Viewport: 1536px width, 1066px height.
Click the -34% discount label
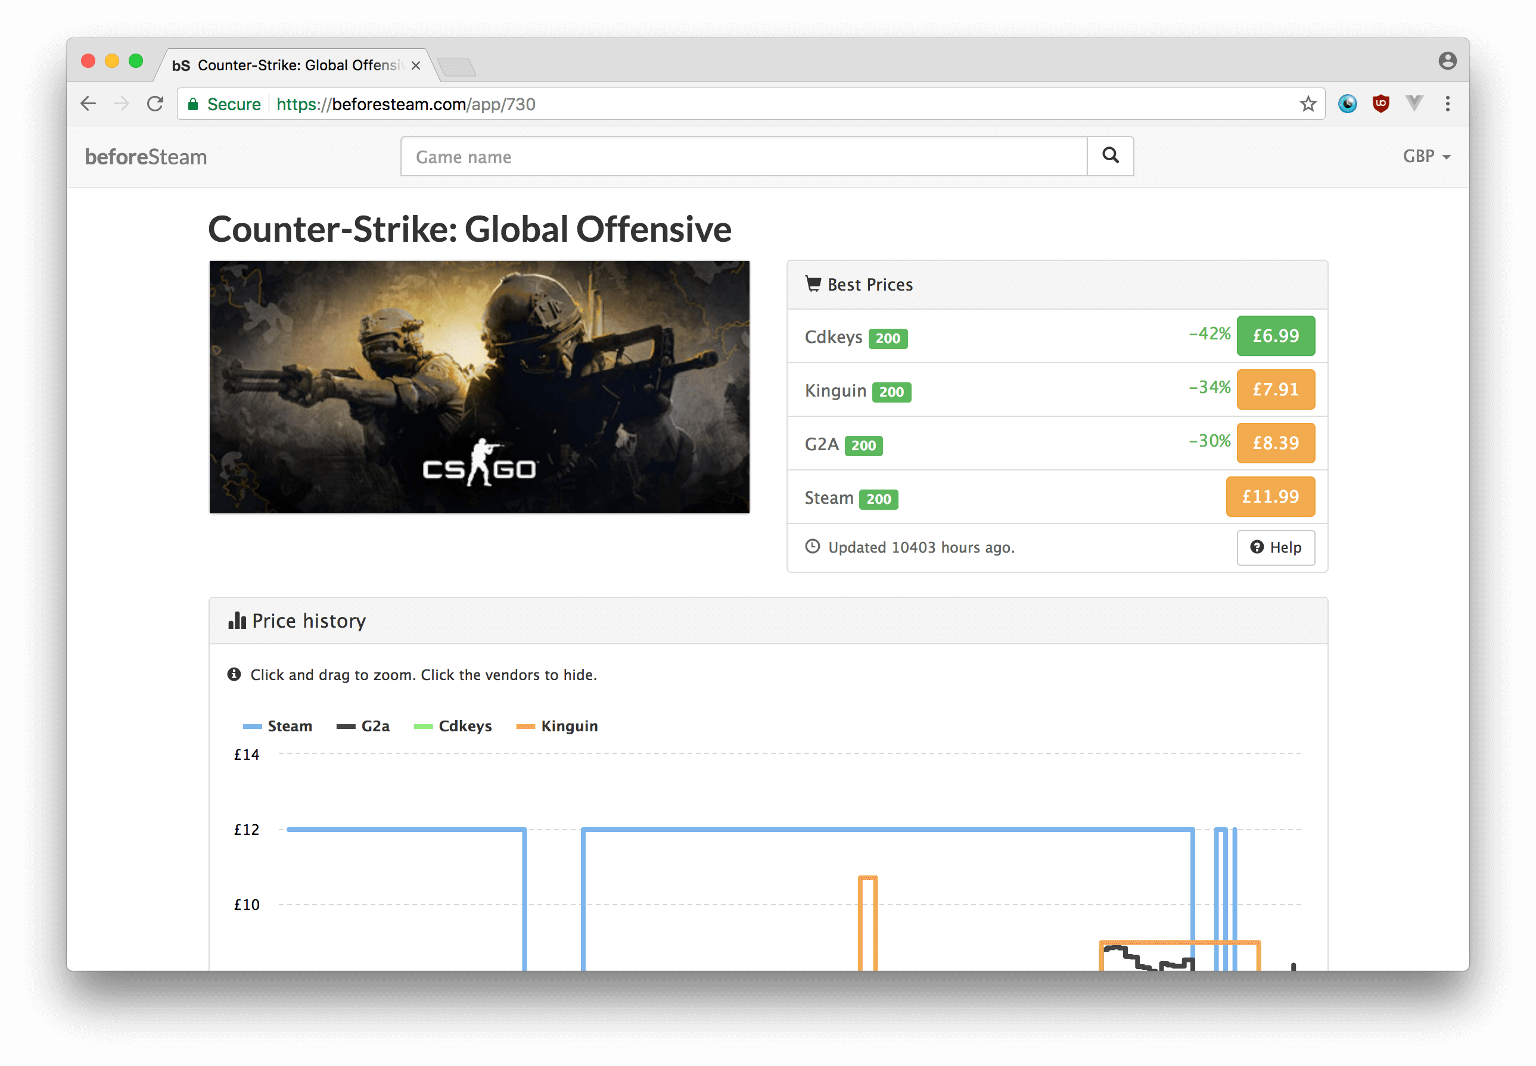(x=1210, y=388)
